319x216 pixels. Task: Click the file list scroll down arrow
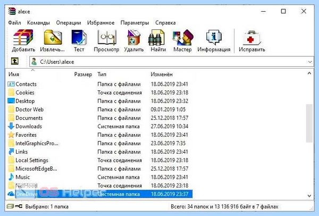click(x=309, y=196)
